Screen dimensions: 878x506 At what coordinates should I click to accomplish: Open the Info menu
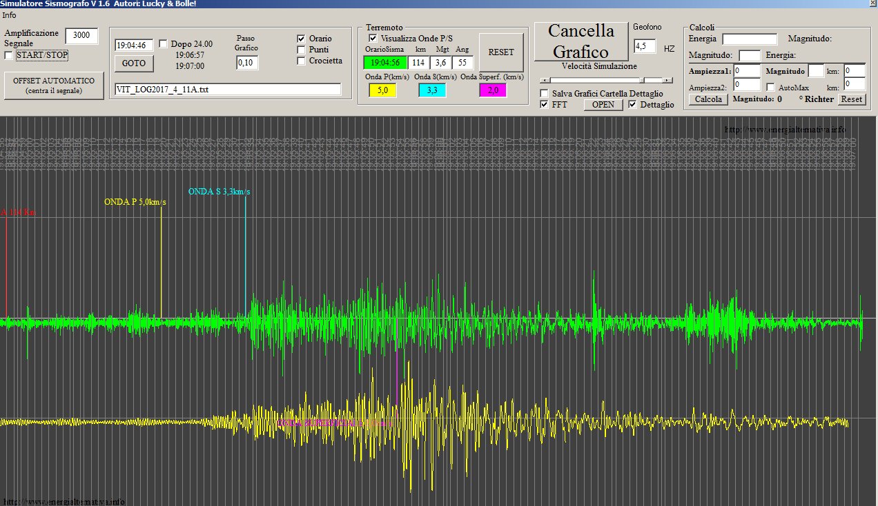9,15
